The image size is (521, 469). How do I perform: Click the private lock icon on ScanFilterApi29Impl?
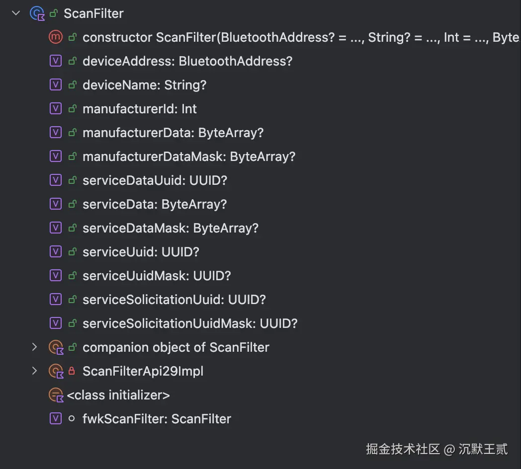[70, 371]
